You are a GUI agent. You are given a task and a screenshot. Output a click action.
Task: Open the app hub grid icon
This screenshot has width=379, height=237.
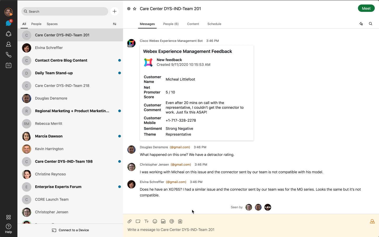[8, 217]
